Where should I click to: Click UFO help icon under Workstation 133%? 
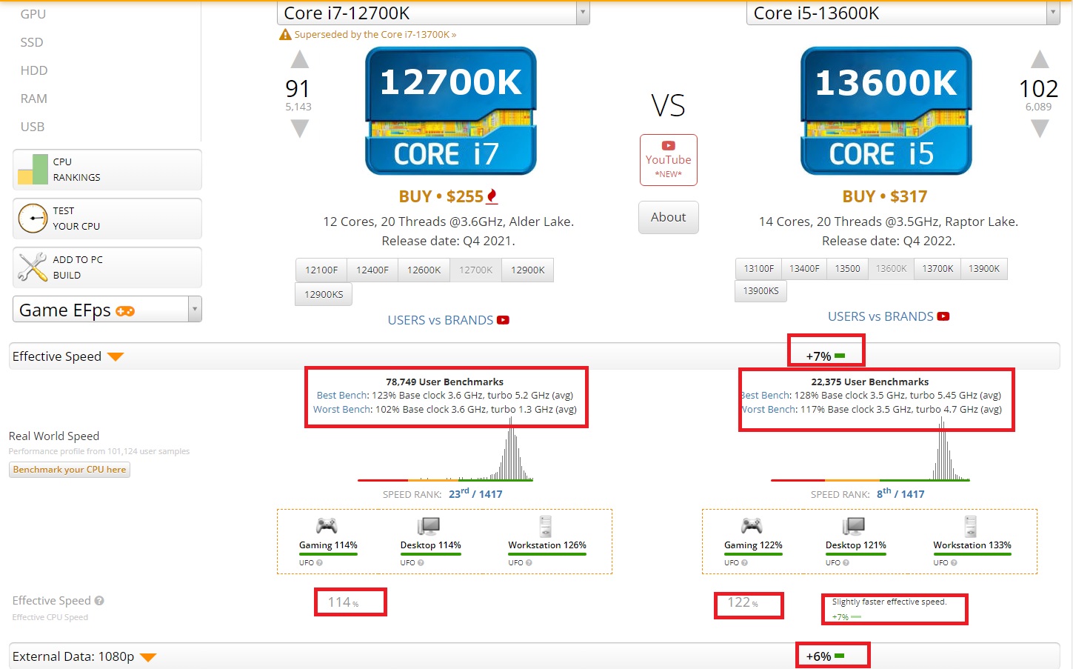(954, 563)
